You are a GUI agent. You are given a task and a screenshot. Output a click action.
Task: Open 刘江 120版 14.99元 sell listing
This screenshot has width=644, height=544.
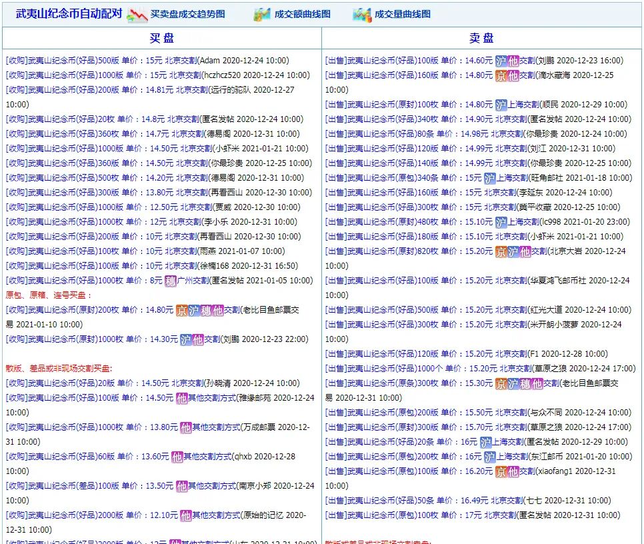pyautogui.click(x=470, y=149)
